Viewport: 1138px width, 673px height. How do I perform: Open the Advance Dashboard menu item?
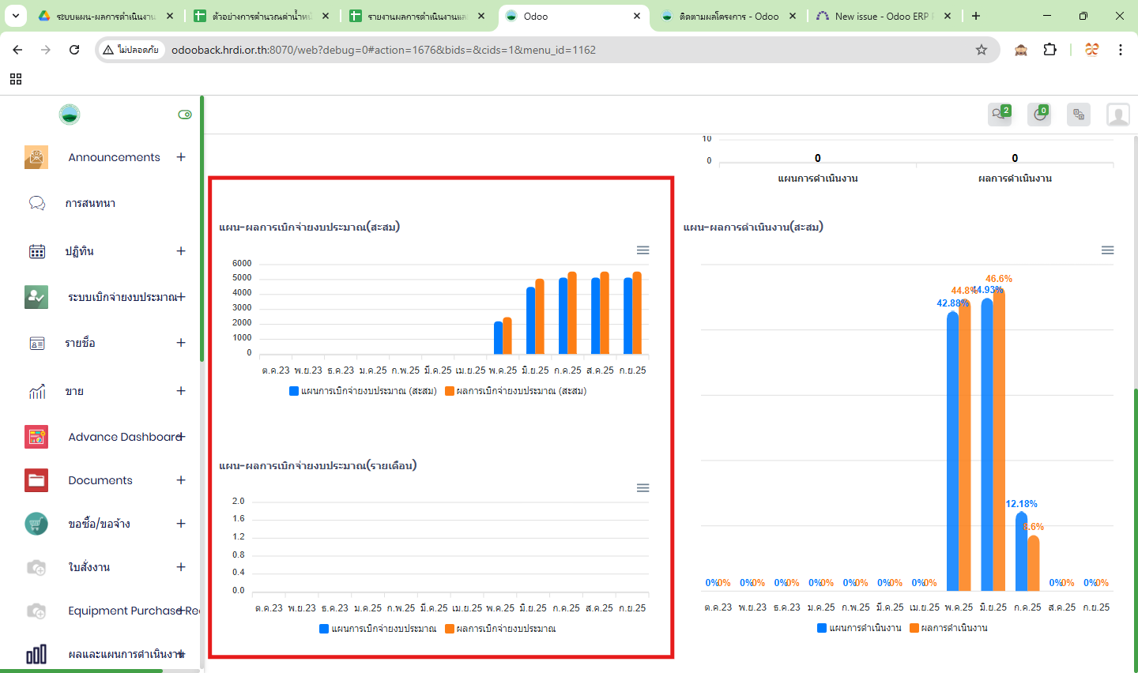click(124, 437)
